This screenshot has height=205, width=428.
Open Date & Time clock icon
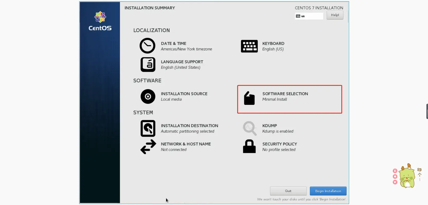[x=147, y=46]
